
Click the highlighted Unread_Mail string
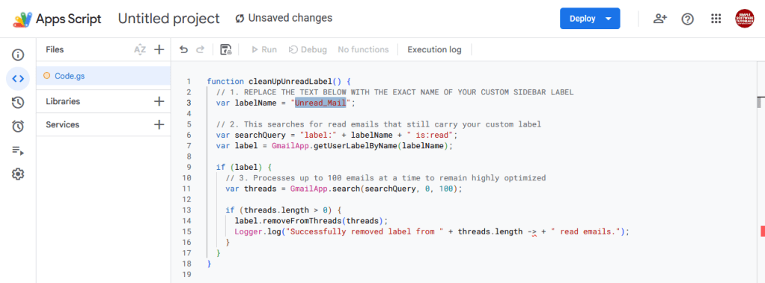(x=320, y=103)
